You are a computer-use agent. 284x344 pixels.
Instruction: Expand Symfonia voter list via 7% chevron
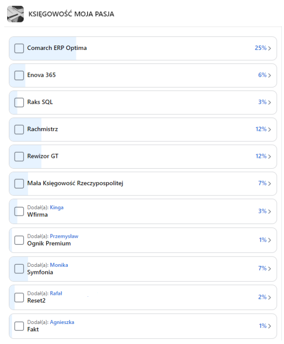(x=270, y=269)
